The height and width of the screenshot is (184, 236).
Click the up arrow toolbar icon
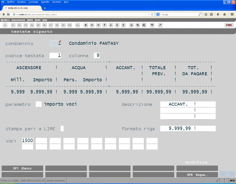point(105,25)
